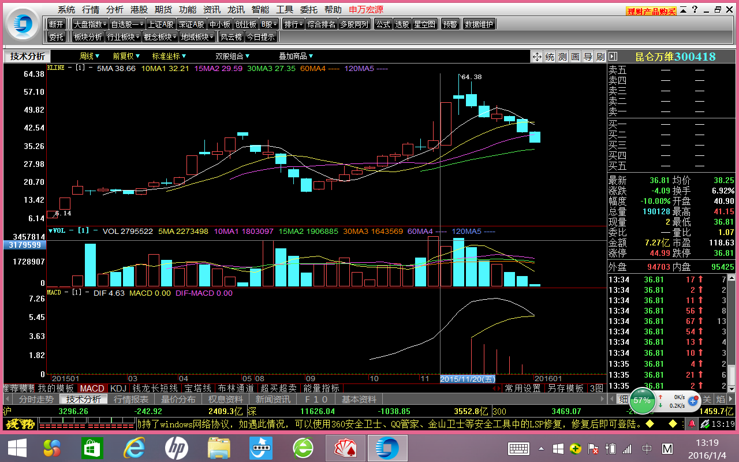The image size is (739, 462).
Task: Switch to the 分时走势 tab
Action: coord(36,399)
